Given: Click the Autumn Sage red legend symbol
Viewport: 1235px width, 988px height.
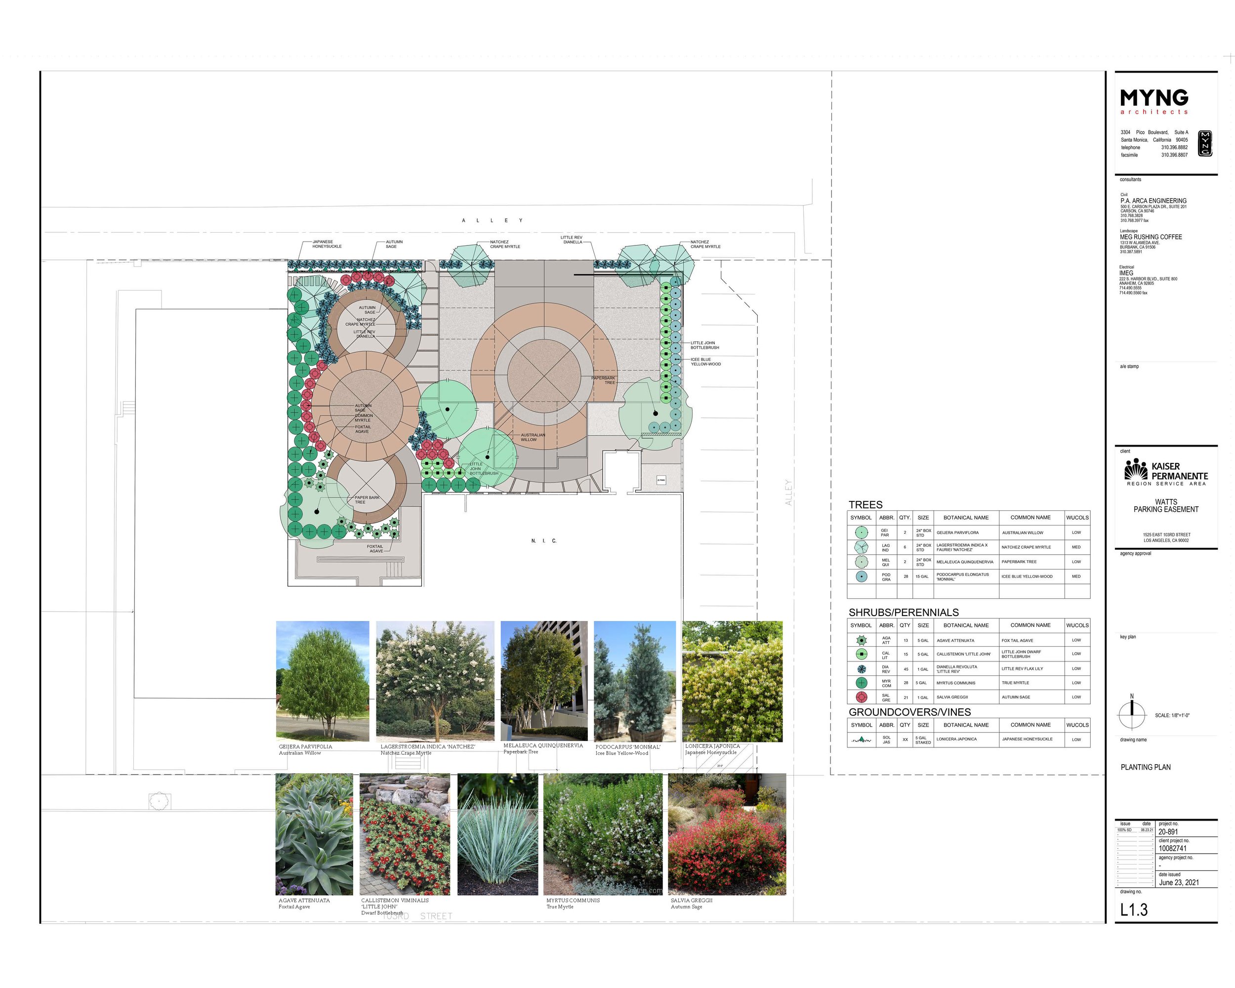Looking at the screenshot, I should coord(861,697).
